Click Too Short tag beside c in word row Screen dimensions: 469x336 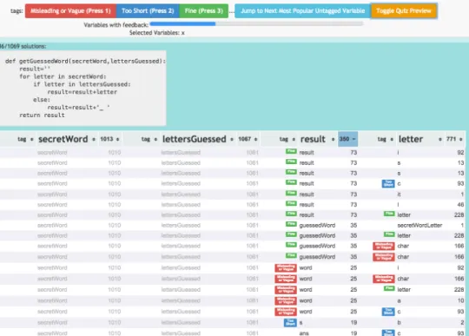click(x=388, y=312)
